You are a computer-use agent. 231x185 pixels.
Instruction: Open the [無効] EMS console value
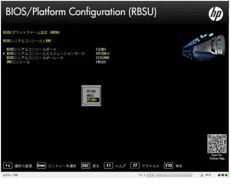(x=101, y=62)
